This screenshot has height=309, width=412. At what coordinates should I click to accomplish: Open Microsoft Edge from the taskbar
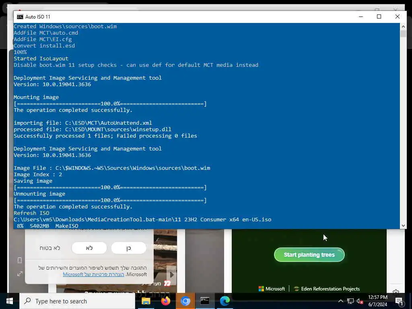(225, 301)
